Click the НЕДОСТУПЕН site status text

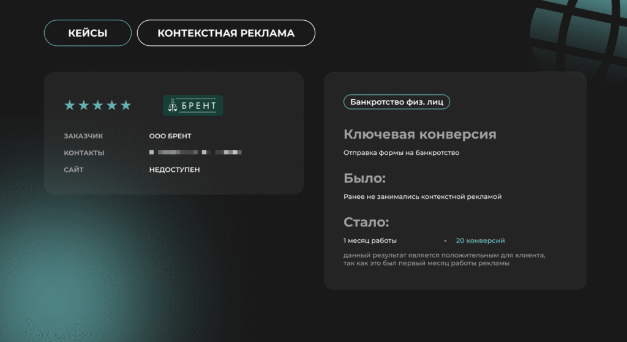[x=175, y=169]
